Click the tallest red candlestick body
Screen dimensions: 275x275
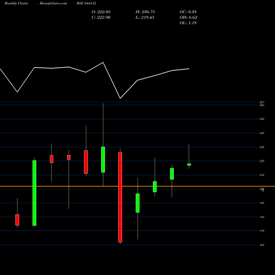pyautogui.click(x=120, y=197)
